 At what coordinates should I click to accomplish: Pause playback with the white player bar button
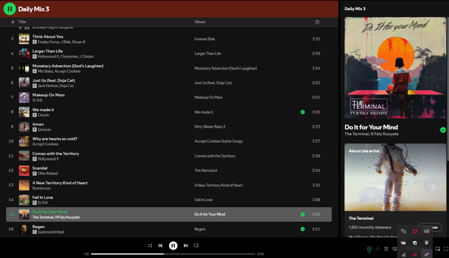click(173, 245)
